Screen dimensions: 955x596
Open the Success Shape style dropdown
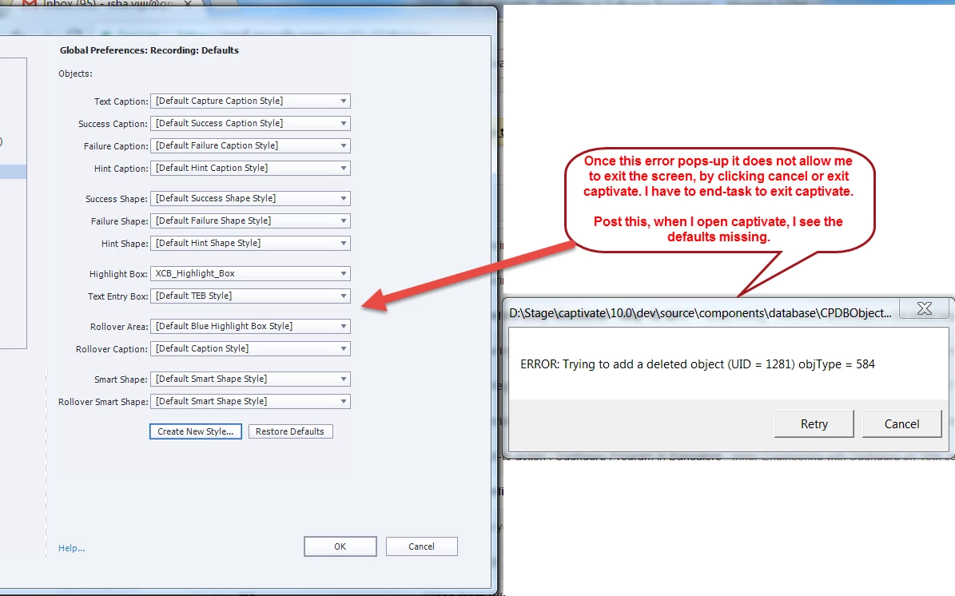coord(250,198)
